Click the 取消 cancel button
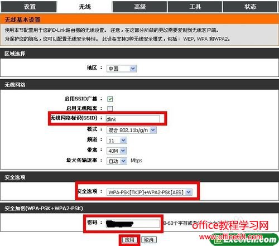The image size is (279, 246). (149, 240)
